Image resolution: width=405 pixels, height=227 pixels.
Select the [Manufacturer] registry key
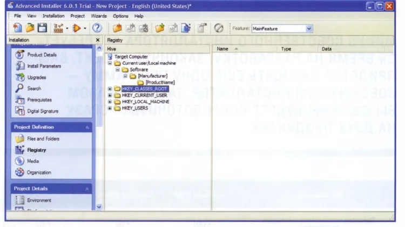[x=152, y=76]
